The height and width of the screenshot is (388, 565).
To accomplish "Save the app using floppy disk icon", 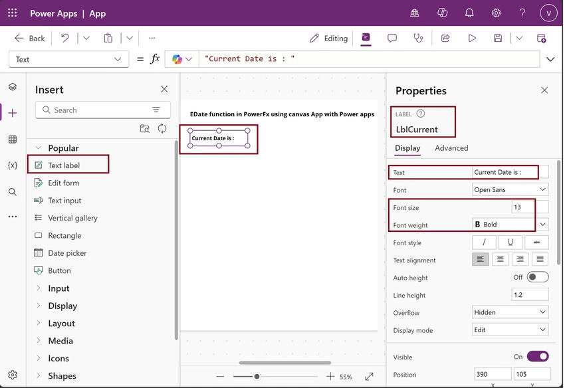I will (498, 38).
